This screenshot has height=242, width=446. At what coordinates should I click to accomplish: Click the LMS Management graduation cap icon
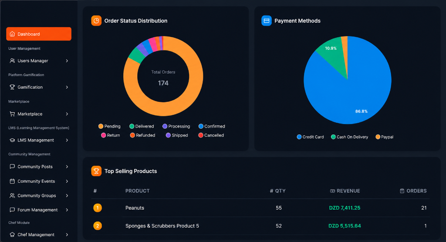pyautogui.click(x=12, y=140)
